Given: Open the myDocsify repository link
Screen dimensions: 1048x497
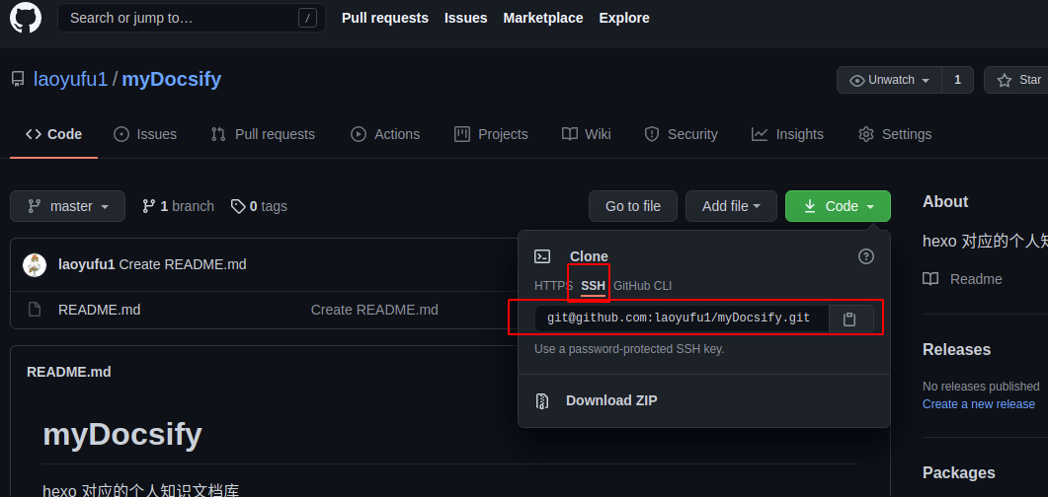Looking at the screenshot, I should (x=171, y=80).
